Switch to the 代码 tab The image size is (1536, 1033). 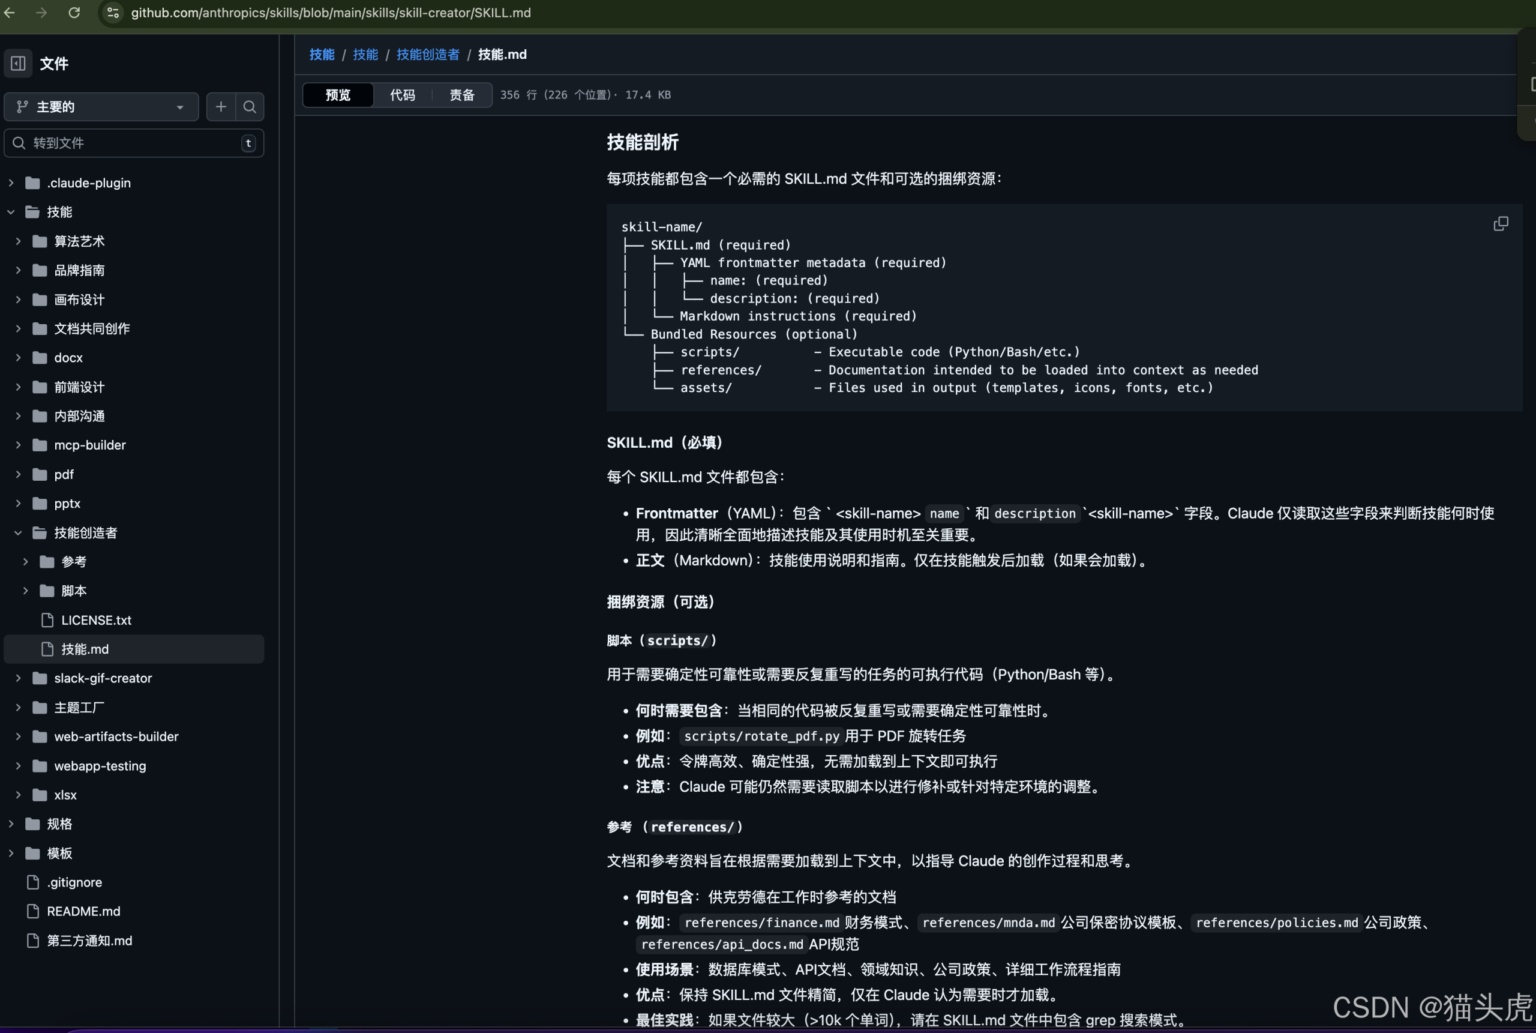pyautogui.click(x=402, y=95)
